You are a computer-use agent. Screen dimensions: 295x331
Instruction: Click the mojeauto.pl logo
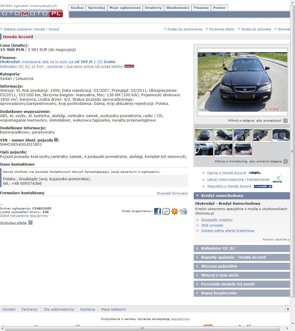click(x=263, y=187)
